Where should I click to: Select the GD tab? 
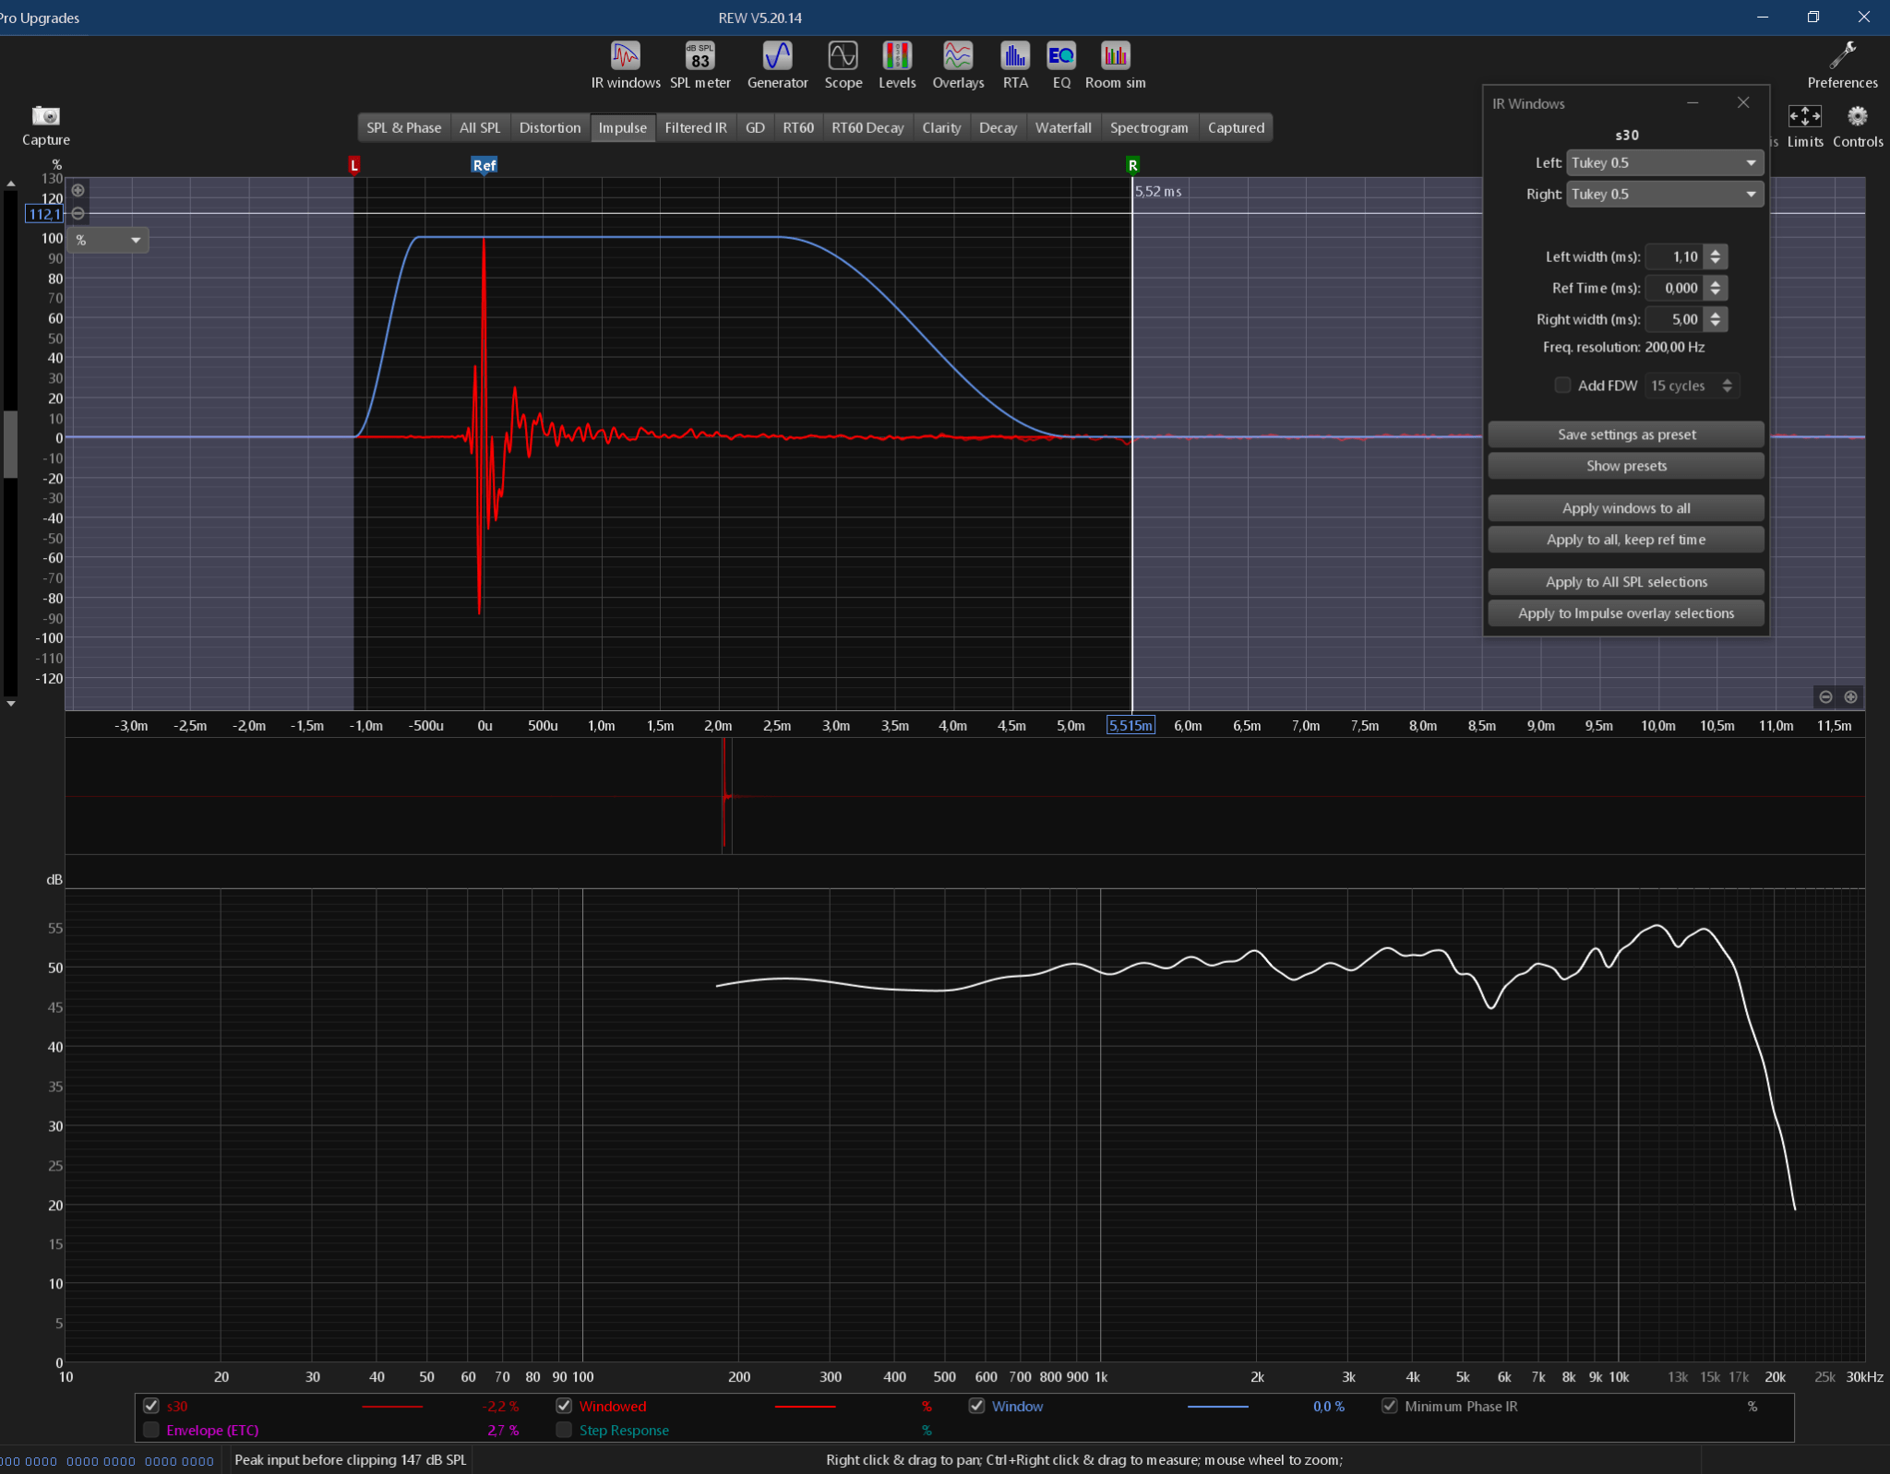[755, 128]
